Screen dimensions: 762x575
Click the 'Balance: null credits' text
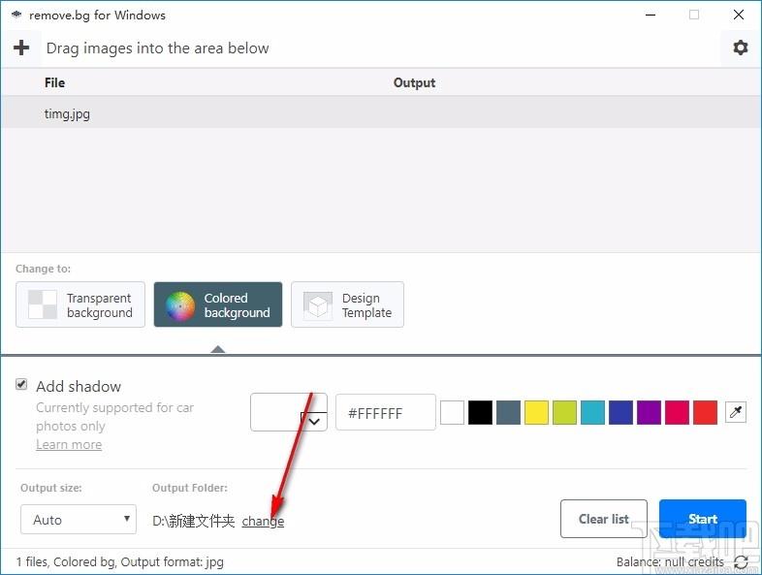[x=670, y=561]
